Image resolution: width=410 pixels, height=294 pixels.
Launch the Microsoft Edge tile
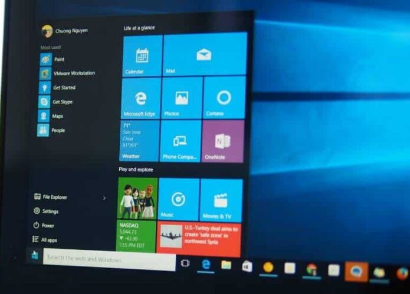point(141,98)
